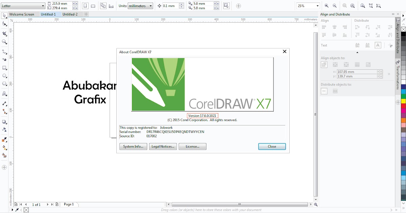Select the Freehand tool in the toolbox
The width and height of the screenshot is (406, 213).
pos(4,52)
